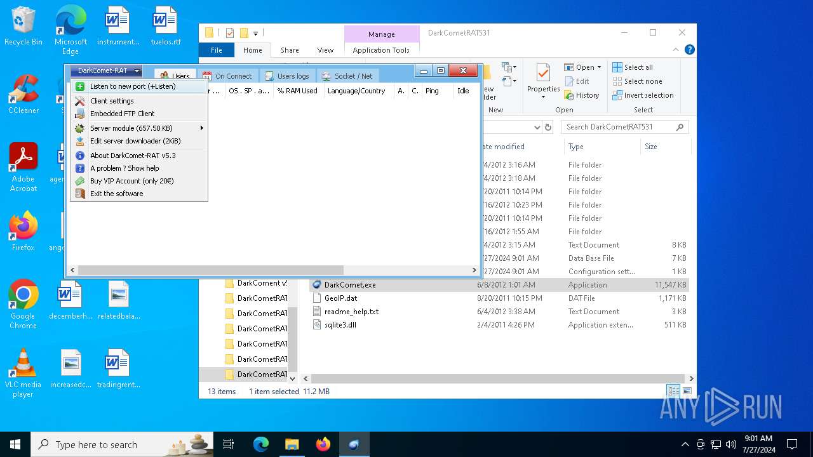Click the DarkComet horizontal scrollbar thumb
Screen dimensions: 813x457
210,270
